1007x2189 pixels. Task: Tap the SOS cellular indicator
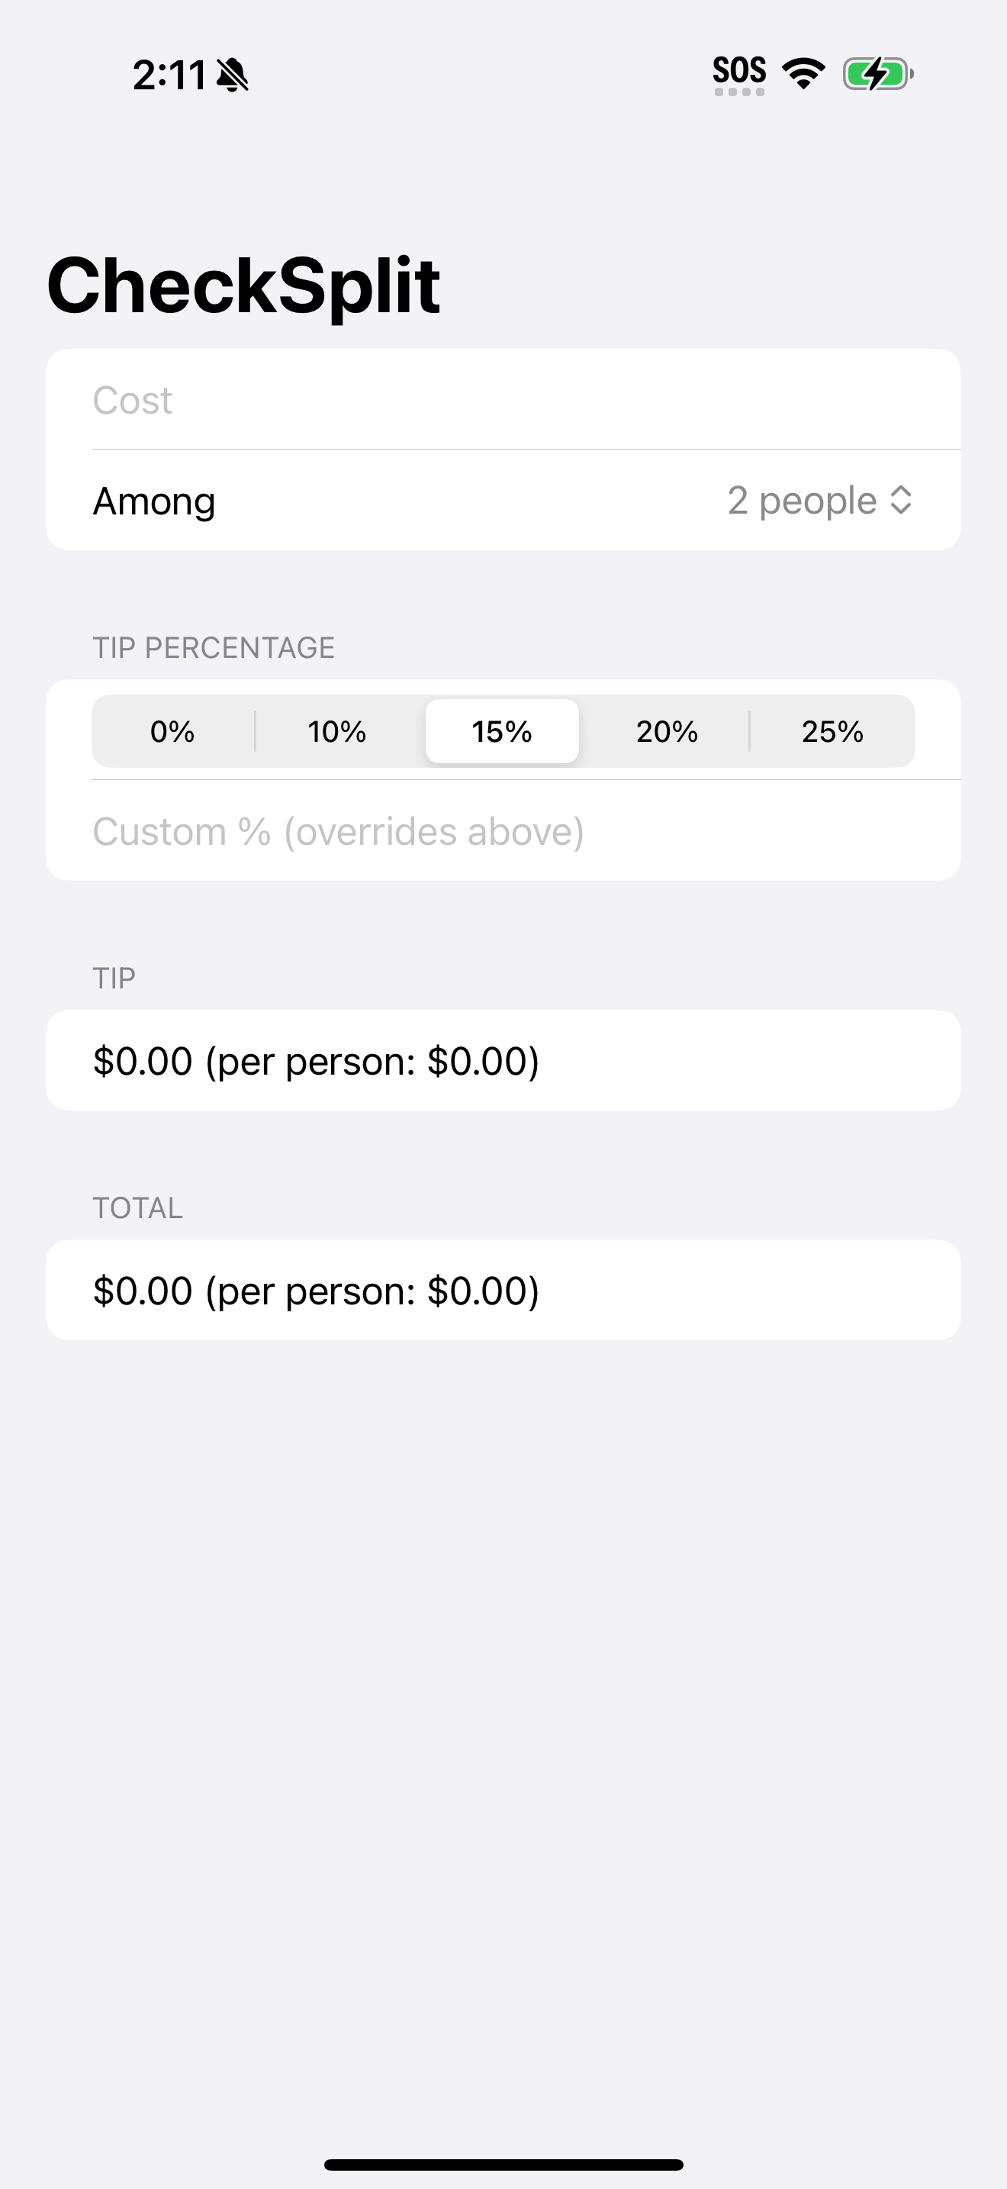click(x=738, y=75)
